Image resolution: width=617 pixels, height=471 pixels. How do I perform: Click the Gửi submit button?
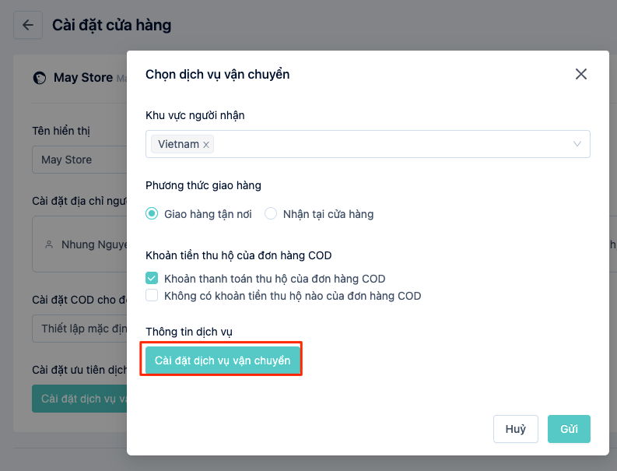[569, 429]
